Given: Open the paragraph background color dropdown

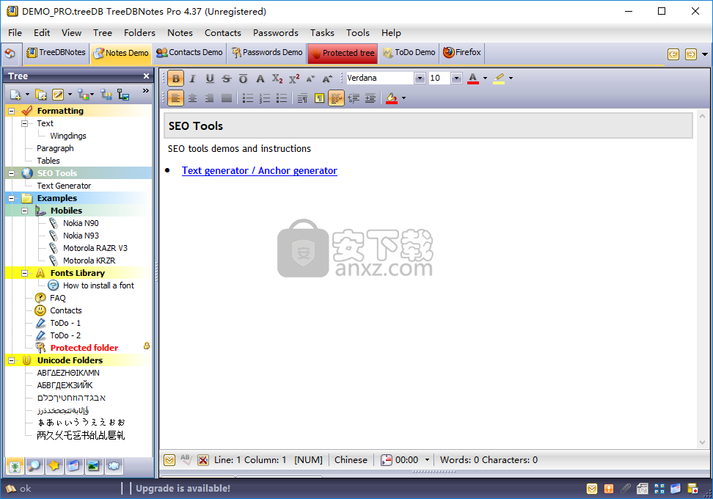Looking at the screenshot, I should [x=403, y=98].
